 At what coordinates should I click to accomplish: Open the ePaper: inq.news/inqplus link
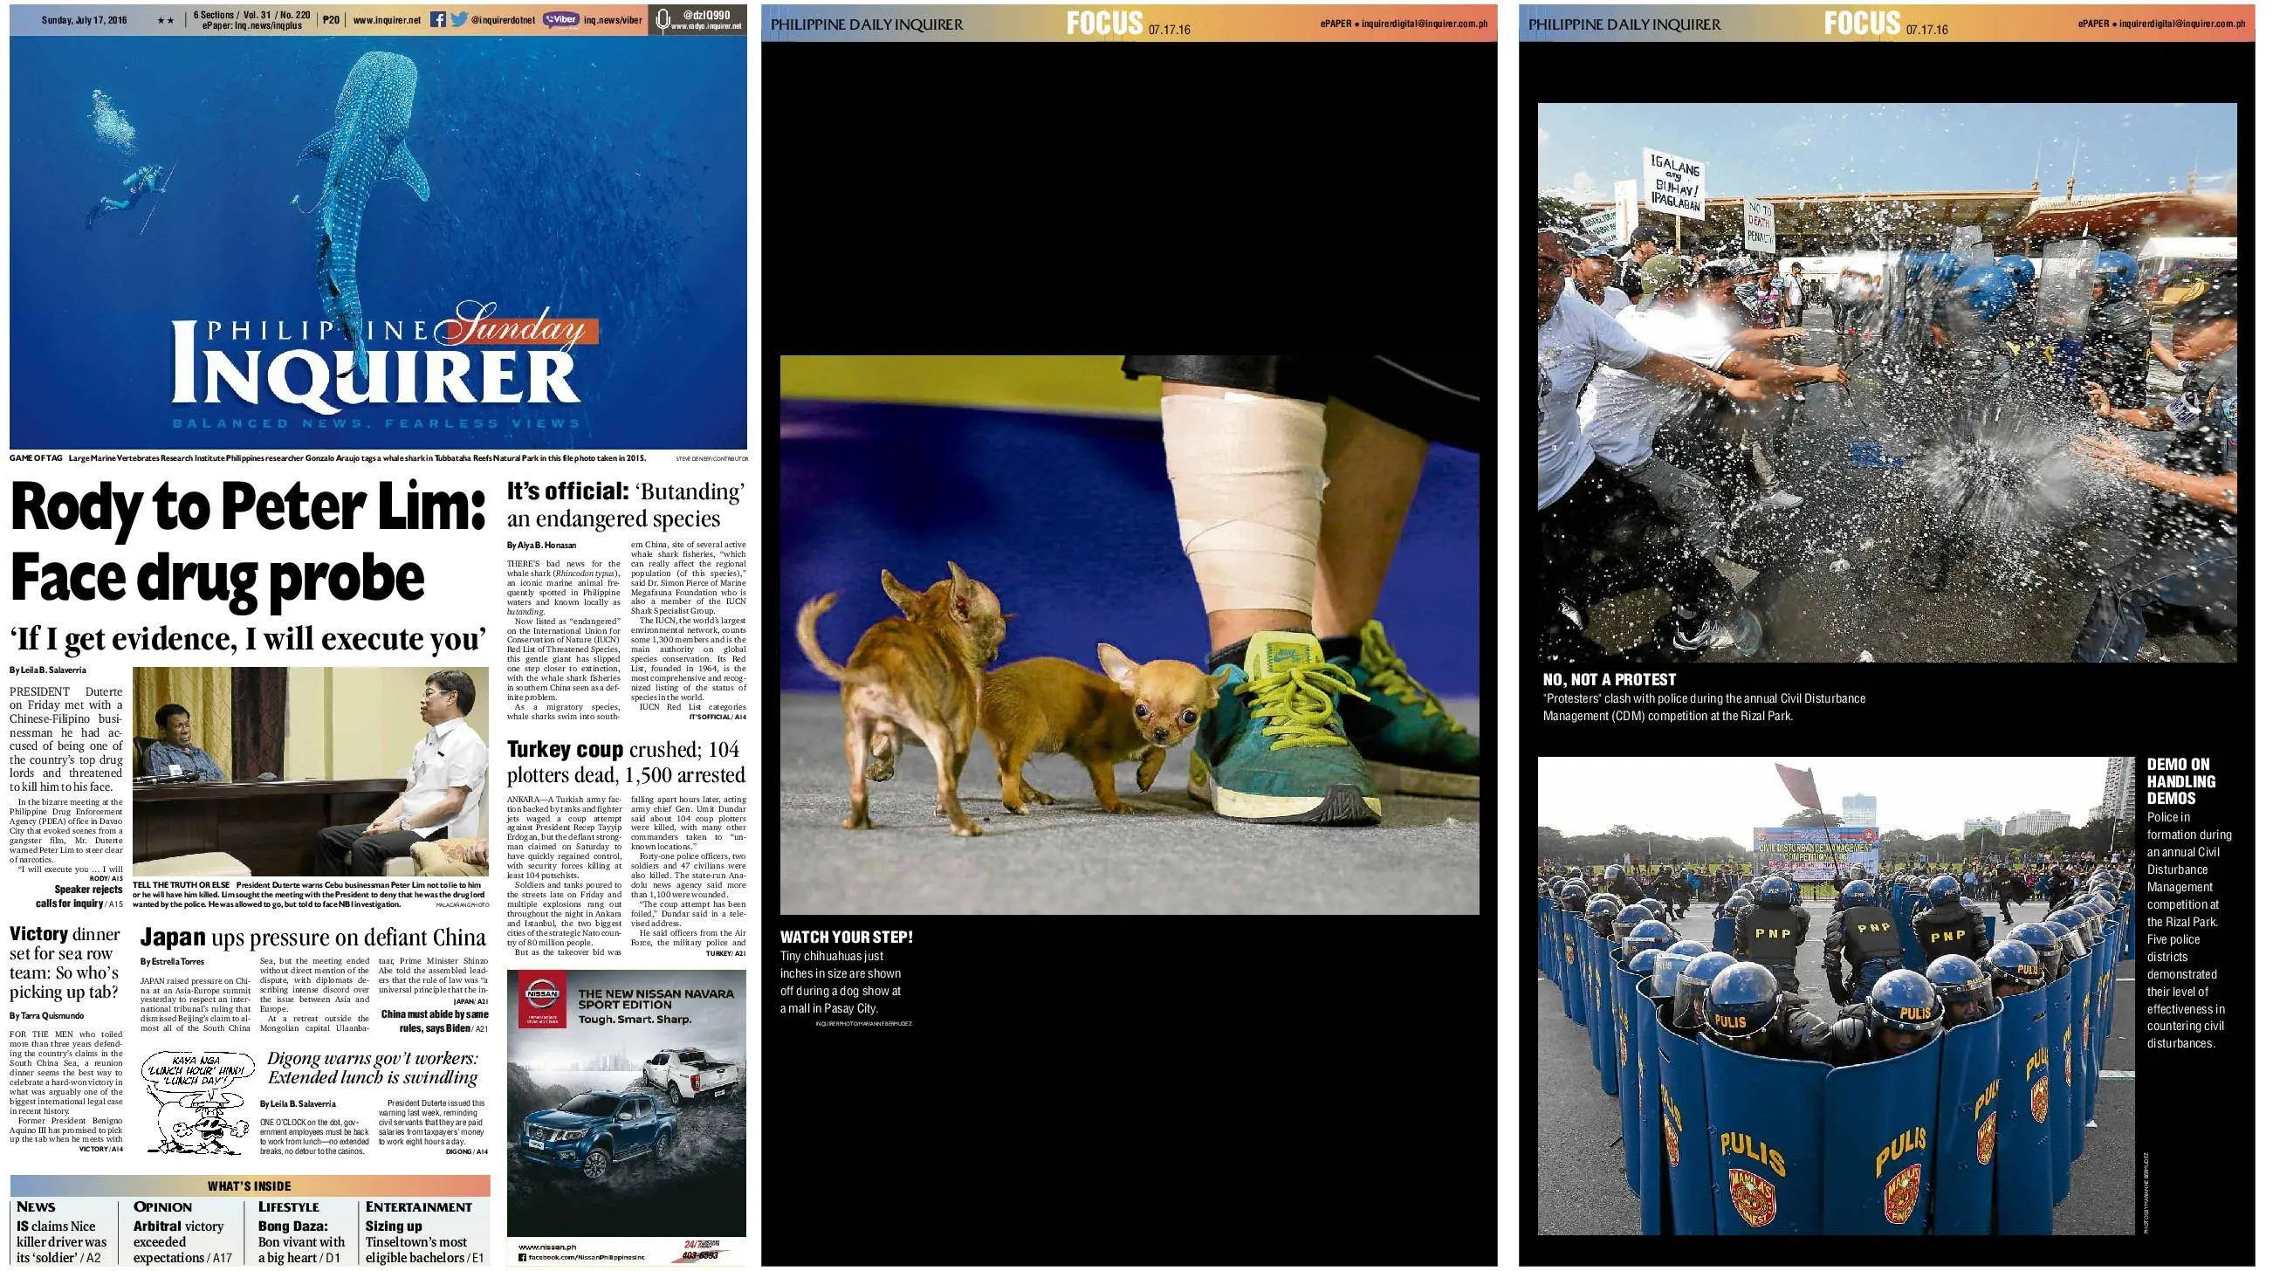(x=251, y=26)
